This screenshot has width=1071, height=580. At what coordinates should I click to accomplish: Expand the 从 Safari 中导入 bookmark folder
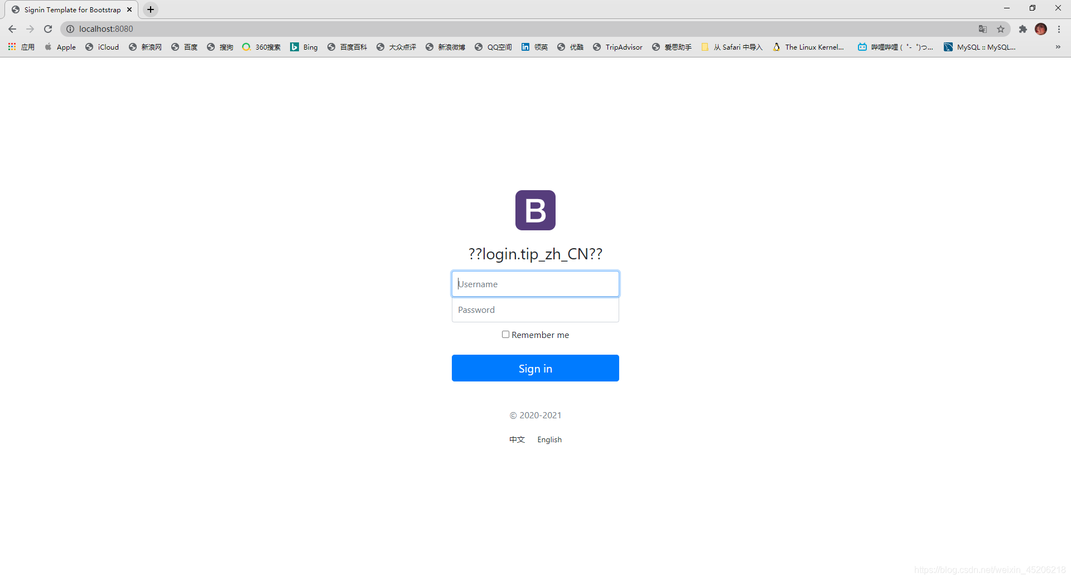point(732,47)
